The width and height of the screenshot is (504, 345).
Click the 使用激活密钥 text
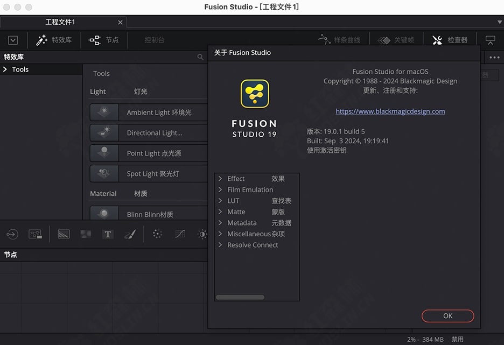tap(326, 150)
